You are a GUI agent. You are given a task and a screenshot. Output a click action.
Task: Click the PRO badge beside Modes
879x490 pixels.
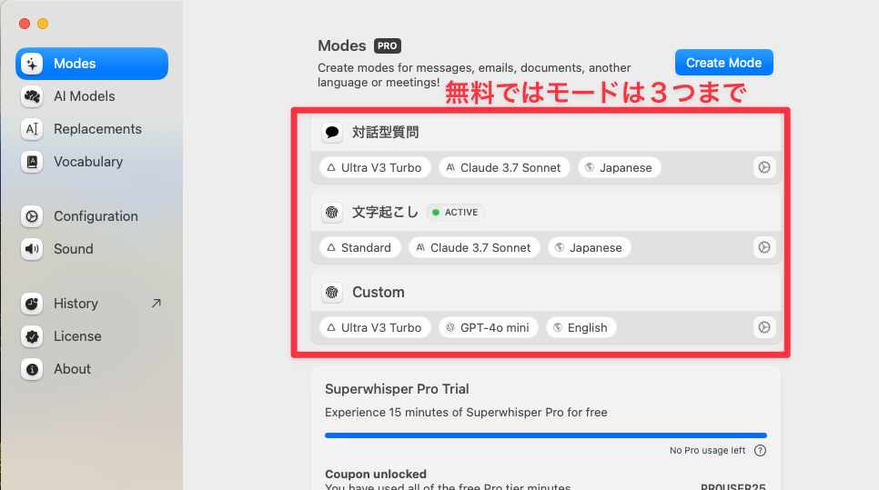pyautogui.click(x=388, y=46)
